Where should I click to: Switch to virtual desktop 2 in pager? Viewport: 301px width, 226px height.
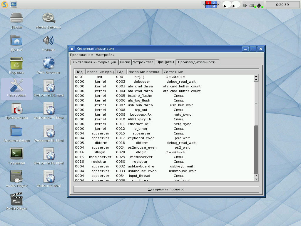click(x=214, y=3)
